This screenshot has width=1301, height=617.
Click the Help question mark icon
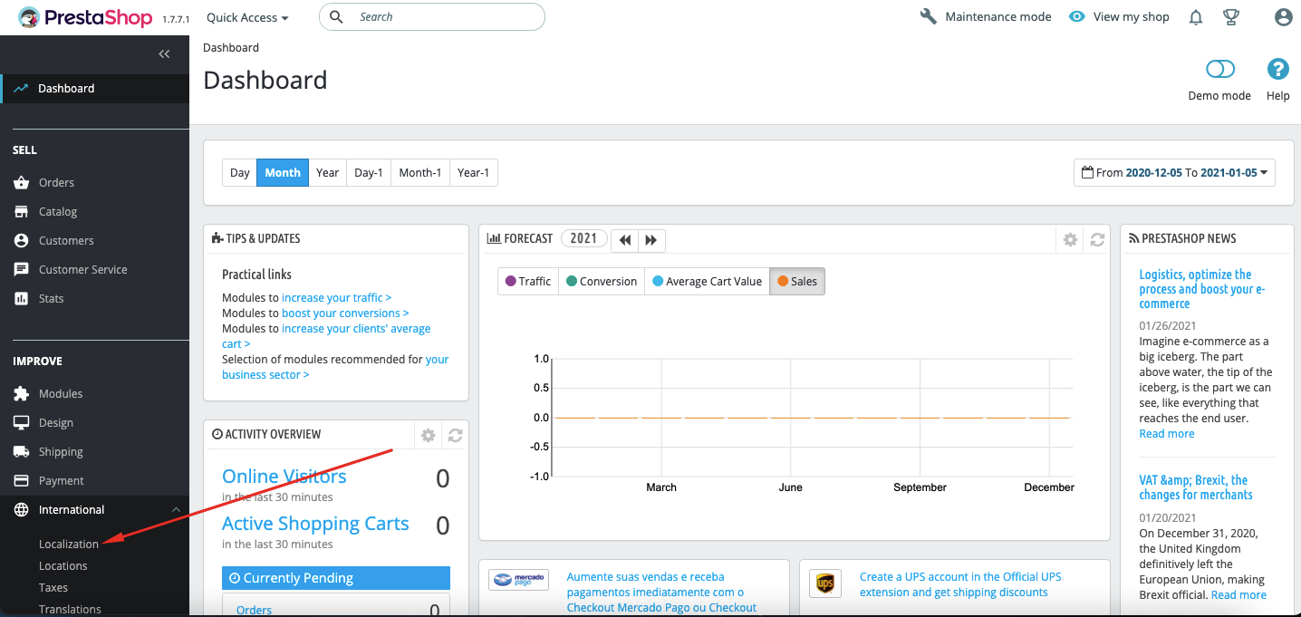pyautogui.click(x=1277, y=70)
